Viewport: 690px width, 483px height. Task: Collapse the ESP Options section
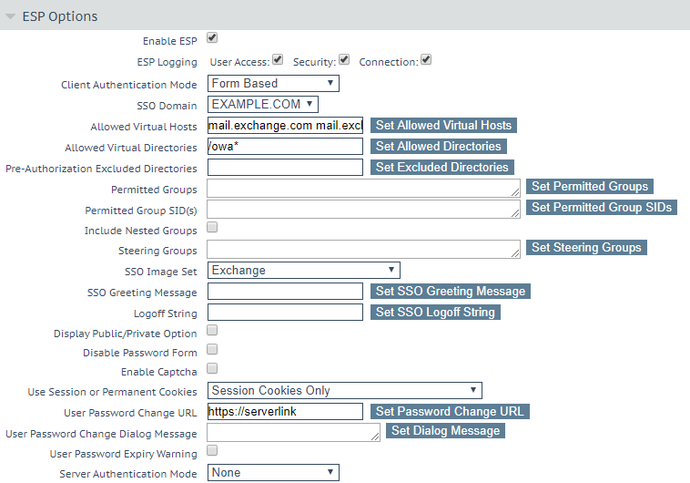(x=11, y=16)
